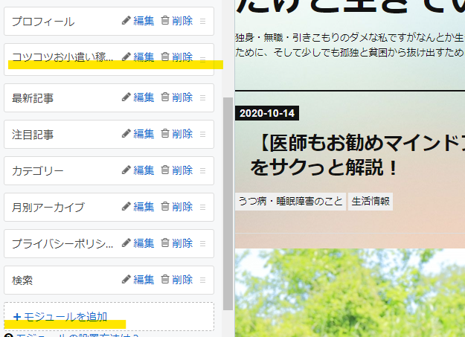Edit the カテゴリー module

click(138, 170)
